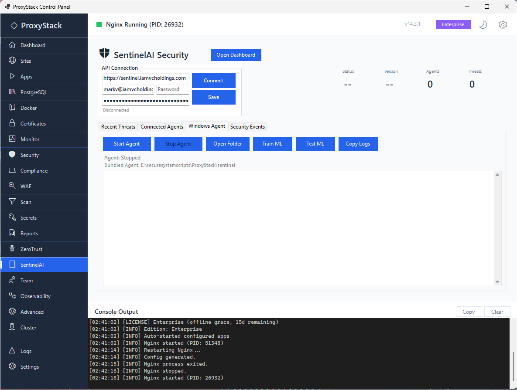The width and height of the screenshot is (517, 390).
Task: Click the Disconnected status text
Action: (x=116, y=110)
